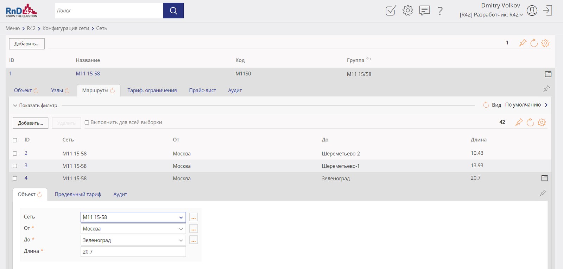Enable Выполнить для всей выборки checkbox
563x269 pixels.
pos(87,122)
